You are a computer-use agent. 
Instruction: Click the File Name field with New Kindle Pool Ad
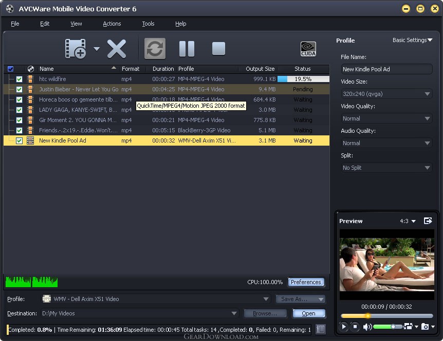(x=386, y=69)
